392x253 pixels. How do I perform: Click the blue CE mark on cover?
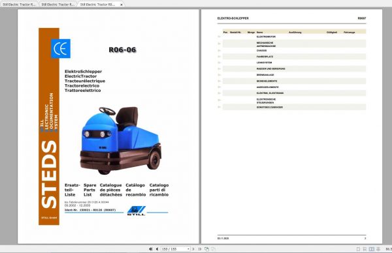coord(61,48)
